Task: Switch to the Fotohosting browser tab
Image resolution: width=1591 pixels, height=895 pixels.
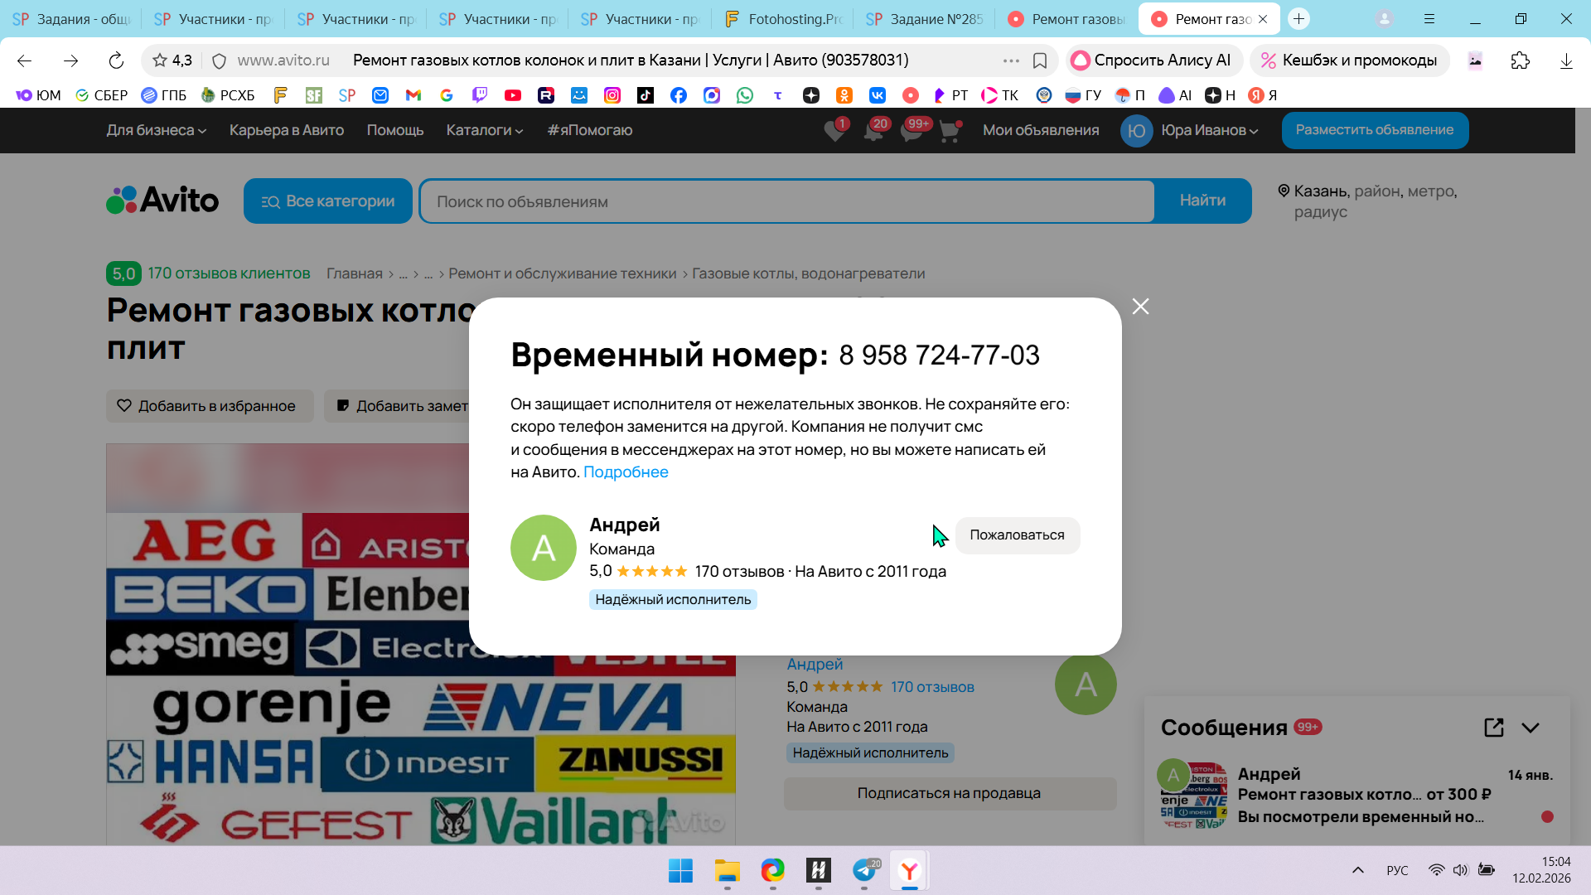Action: pos(783,19)
